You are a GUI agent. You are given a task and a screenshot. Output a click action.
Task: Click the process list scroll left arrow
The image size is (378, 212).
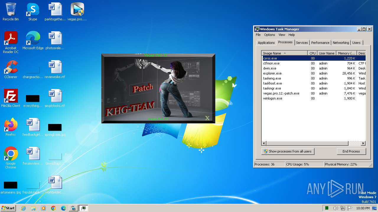pyautogui.click(x=264, y=143)
